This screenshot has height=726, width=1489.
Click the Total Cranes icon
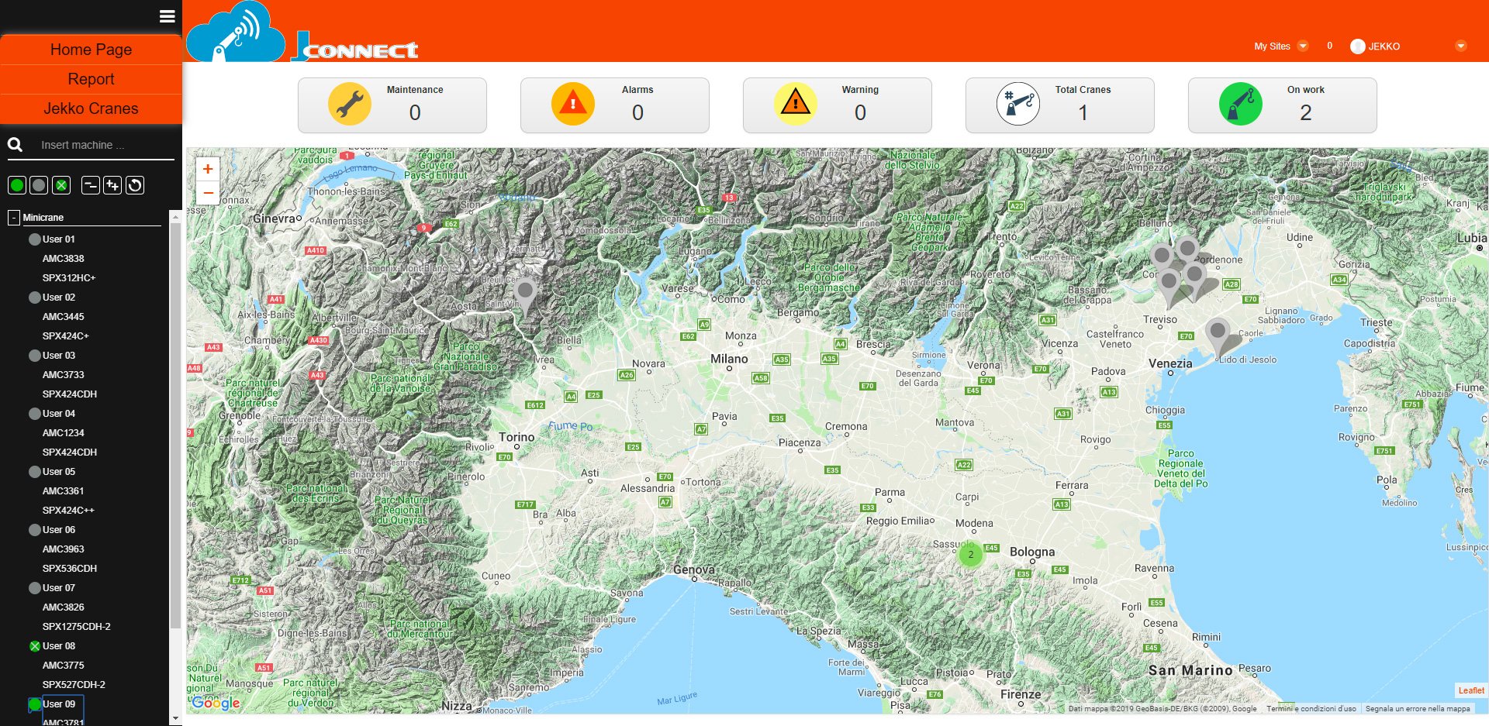click(1017, 104)
